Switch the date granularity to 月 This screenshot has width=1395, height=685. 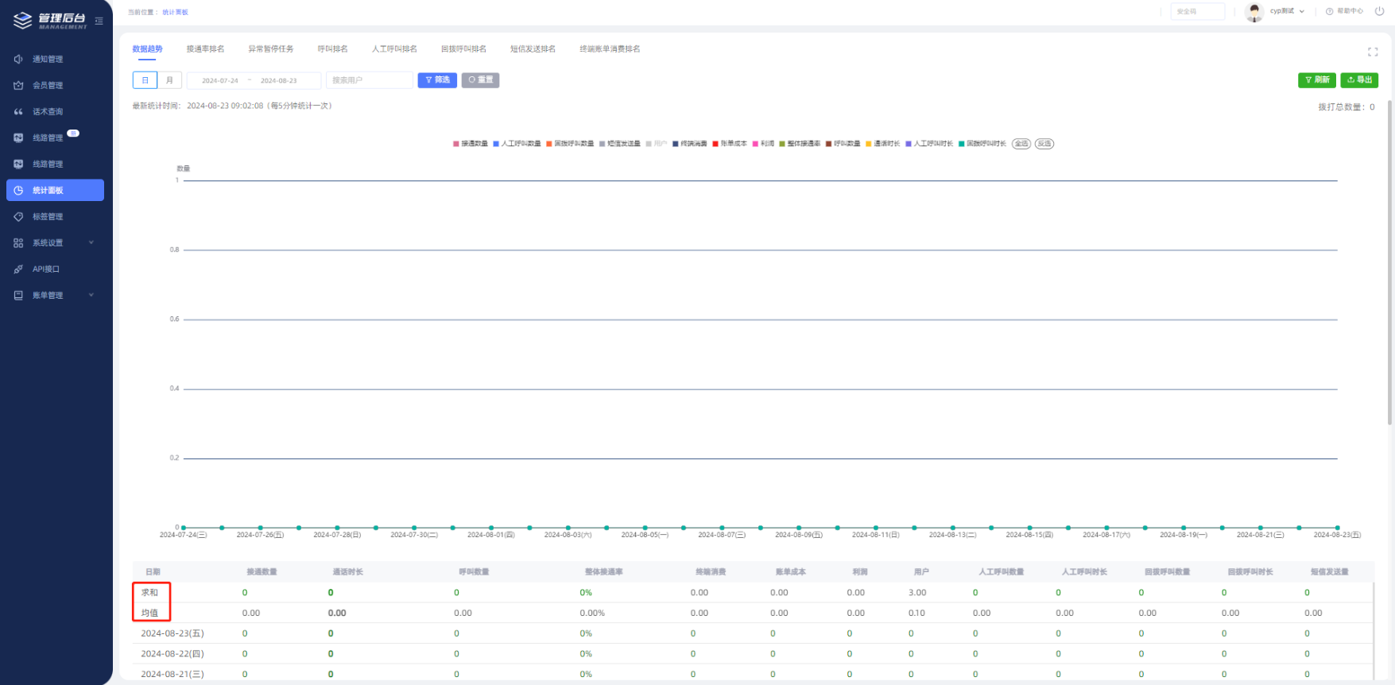pyautogui.click(x=169, y=80)
